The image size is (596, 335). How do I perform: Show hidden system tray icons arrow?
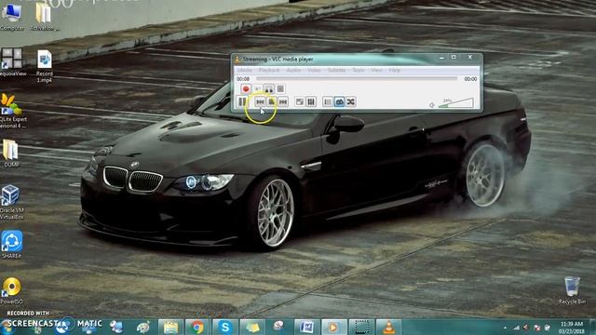pyautogui.click(x=505, y=328)
